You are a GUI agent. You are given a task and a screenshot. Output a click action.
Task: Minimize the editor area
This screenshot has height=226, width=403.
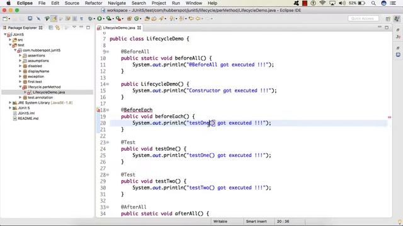pos(380,27)
